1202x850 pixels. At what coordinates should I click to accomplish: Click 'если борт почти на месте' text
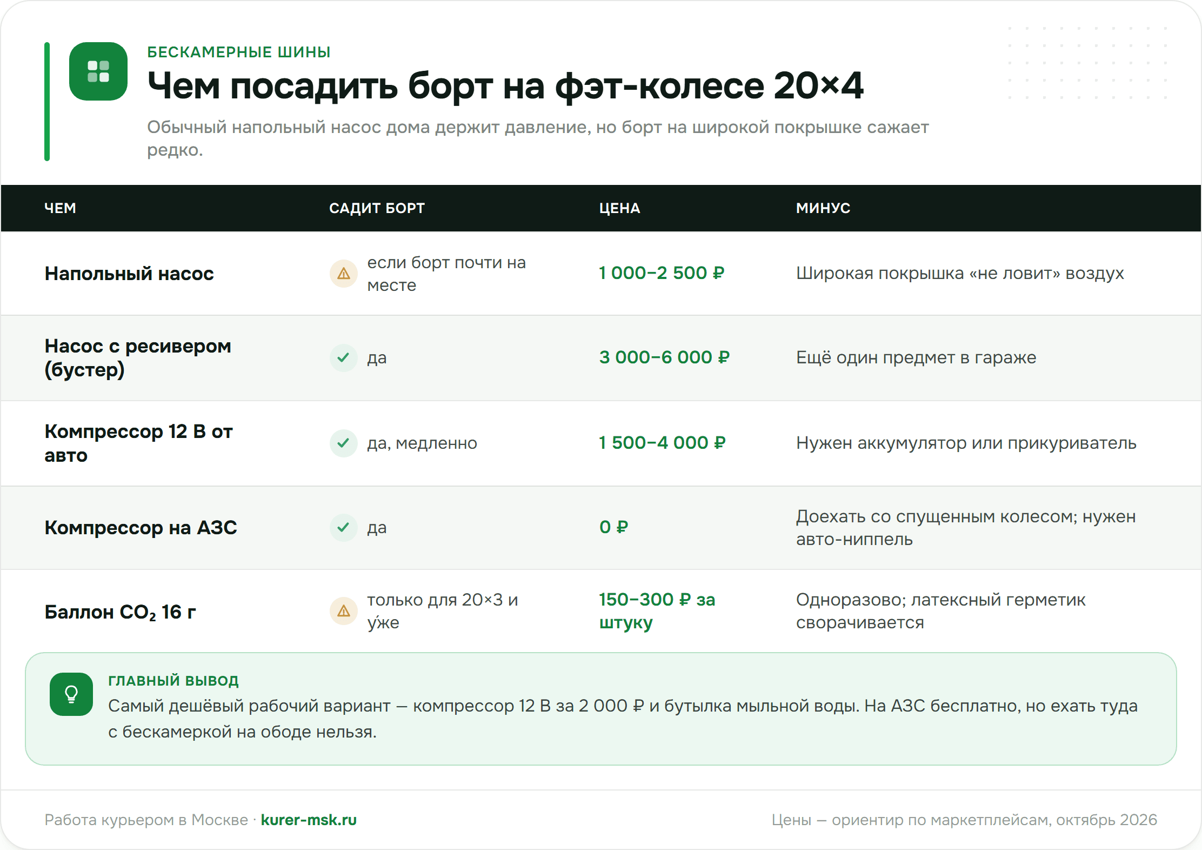coord(446,274)
